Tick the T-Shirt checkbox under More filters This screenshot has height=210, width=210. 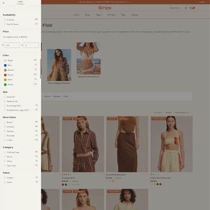5,140
